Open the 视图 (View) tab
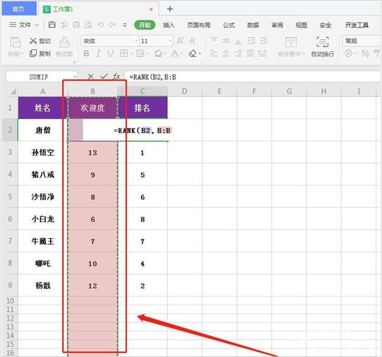This screenshot has height=357, width=382. [301, 25]
